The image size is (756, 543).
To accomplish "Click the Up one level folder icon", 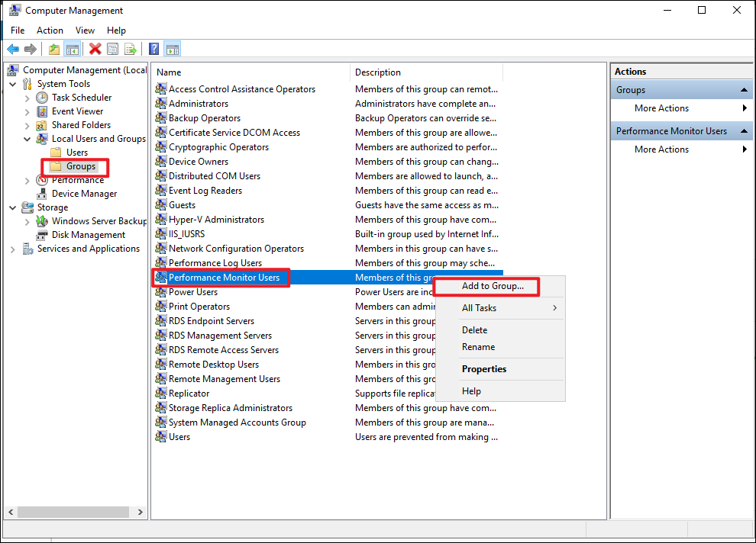I will tap(54, 49).
